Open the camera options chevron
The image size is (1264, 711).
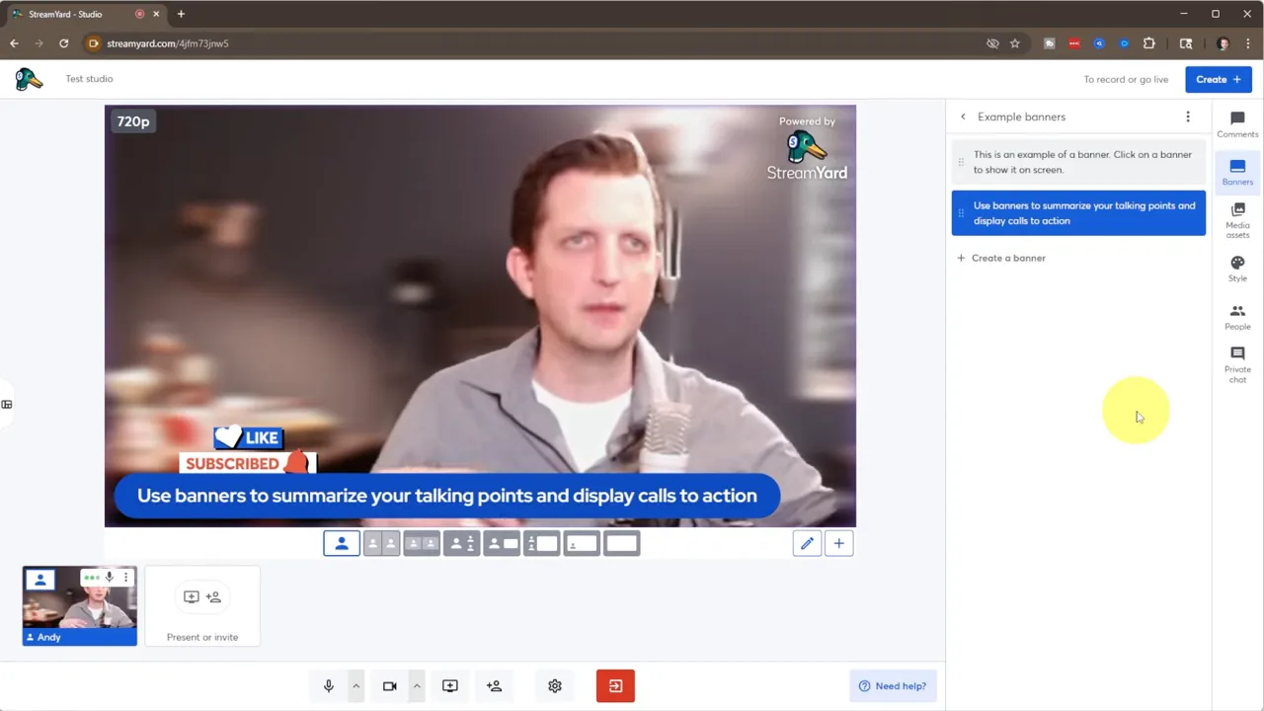click(416, 685)
